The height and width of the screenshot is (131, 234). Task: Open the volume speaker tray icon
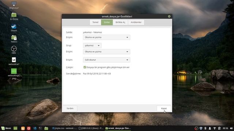[231, 128]
